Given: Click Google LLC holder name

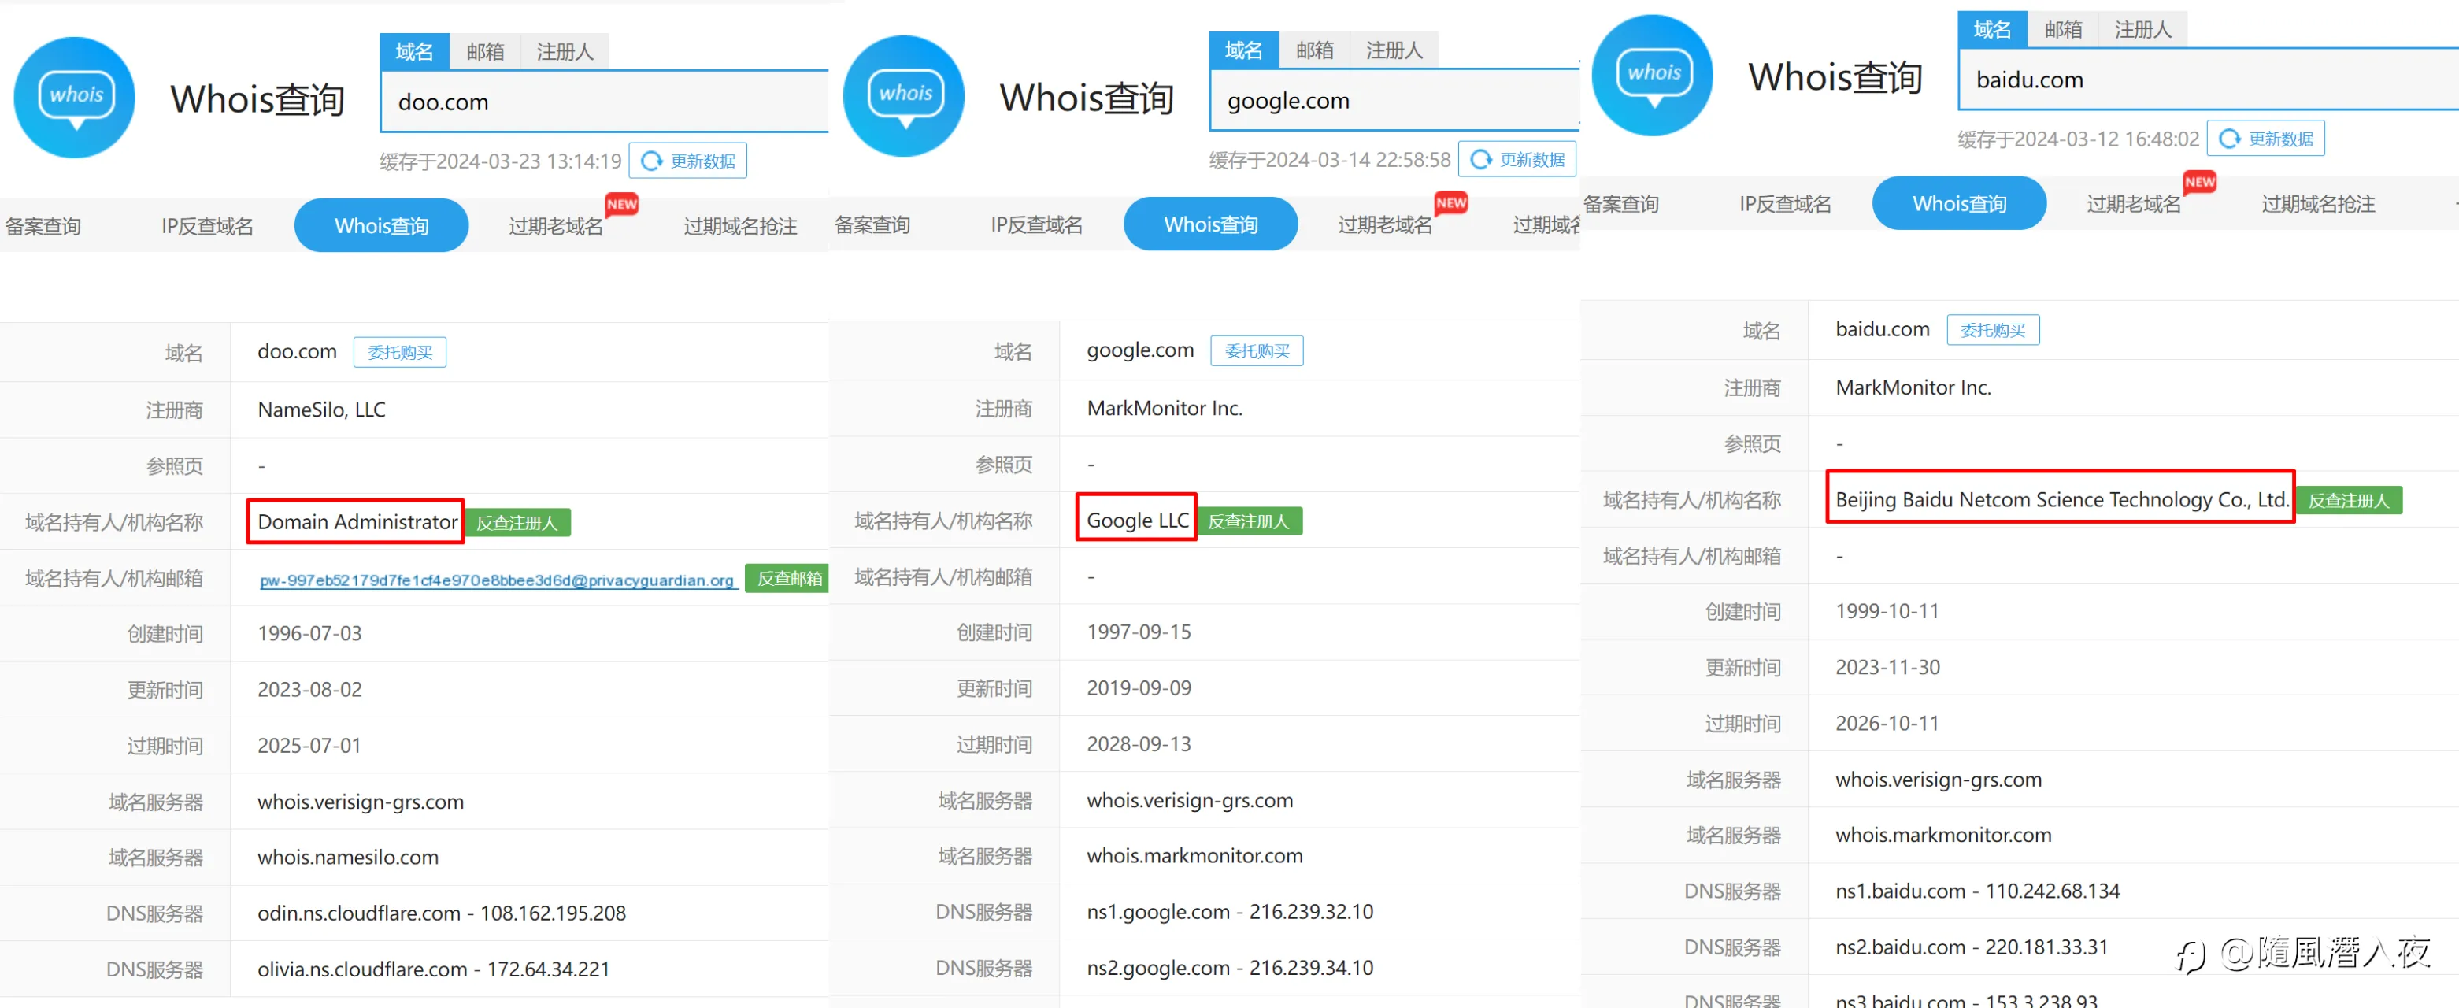Looking at the screenshot, I should coord(1138,521).
